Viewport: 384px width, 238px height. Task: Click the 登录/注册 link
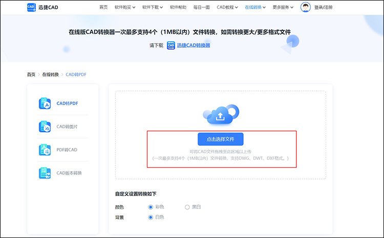tap(323, 7)
